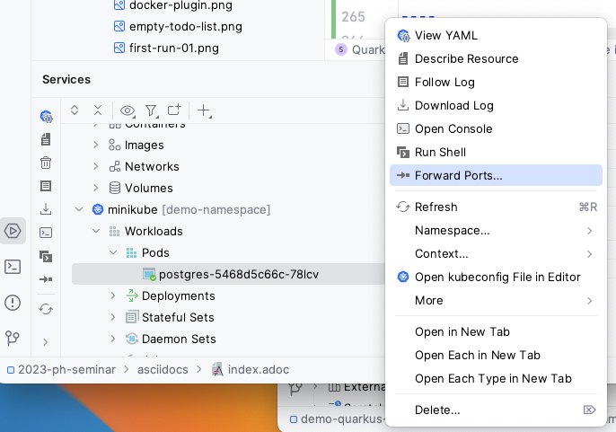The image size is (616, 432).
Task: Choose Open Each Type in New Tab
Action: coord(496,378)
